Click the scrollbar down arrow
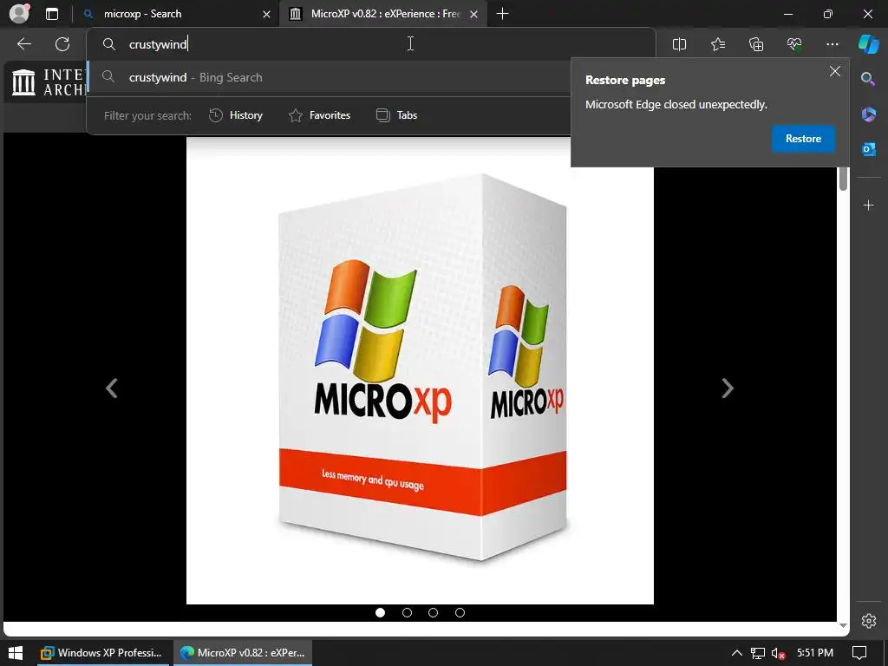This screenshot has width=888, height=666. click(843, 625)
